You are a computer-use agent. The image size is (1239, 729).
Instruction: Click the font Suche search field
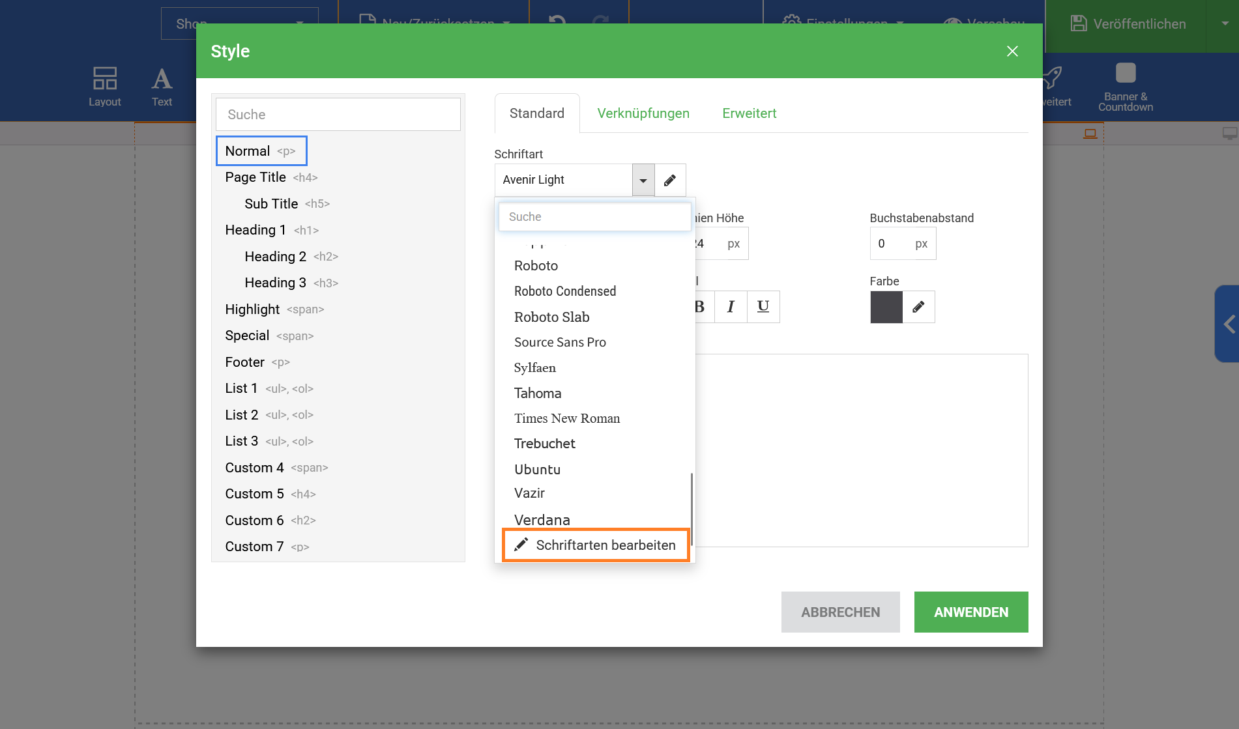pyautogui.click(x=594, y=217)
